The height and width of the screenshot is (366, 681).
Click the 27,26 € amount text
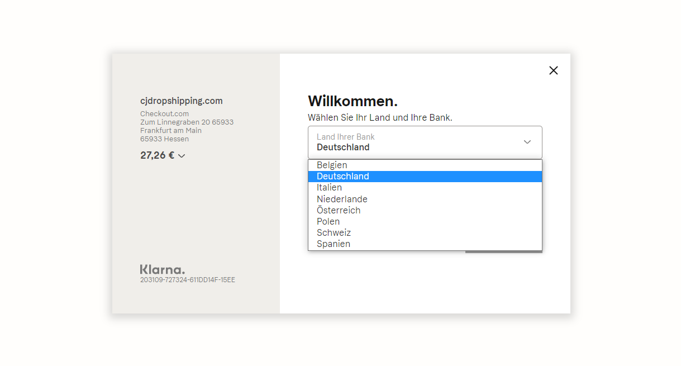click(157, 155)
